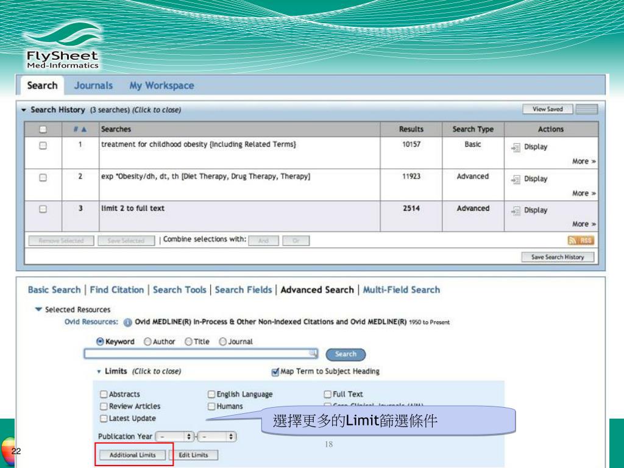Click into the keyword search field
The image size is (624, 468).
[x=201, y=353]
